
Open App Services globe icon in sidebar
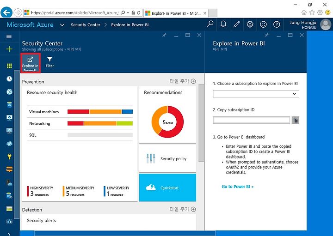tap(9, 91)
